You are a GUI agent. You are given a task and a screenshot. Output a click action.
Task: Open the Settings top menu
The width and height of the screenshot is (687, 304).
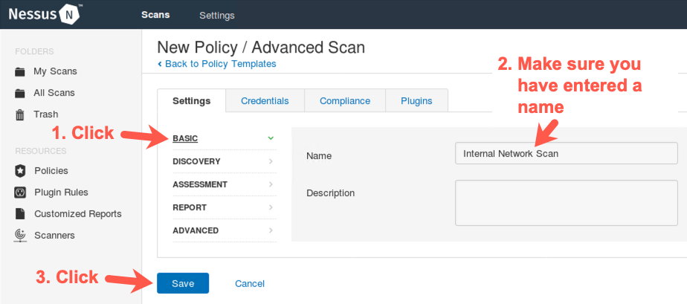pyautogui.click(x=217, y=16)
